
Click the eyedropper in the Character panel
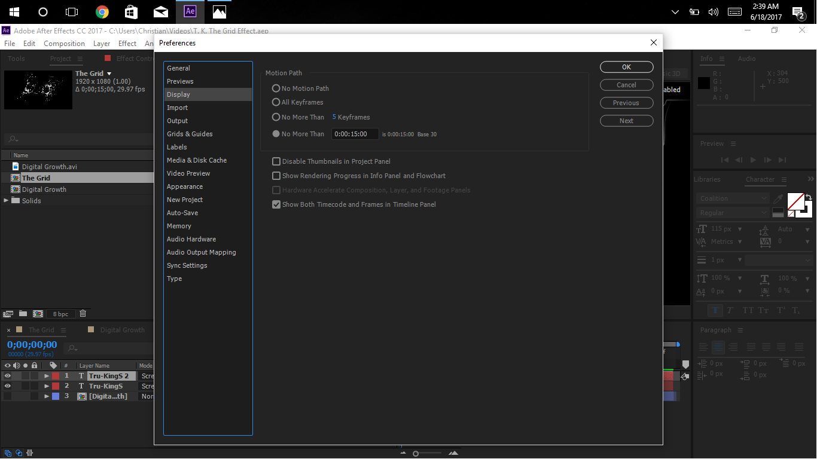(x=778, y=199)
